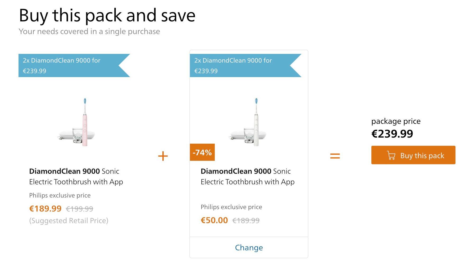Click the Buy this pack button
This screenshot has width=465, height=263.
pos(413,155)
